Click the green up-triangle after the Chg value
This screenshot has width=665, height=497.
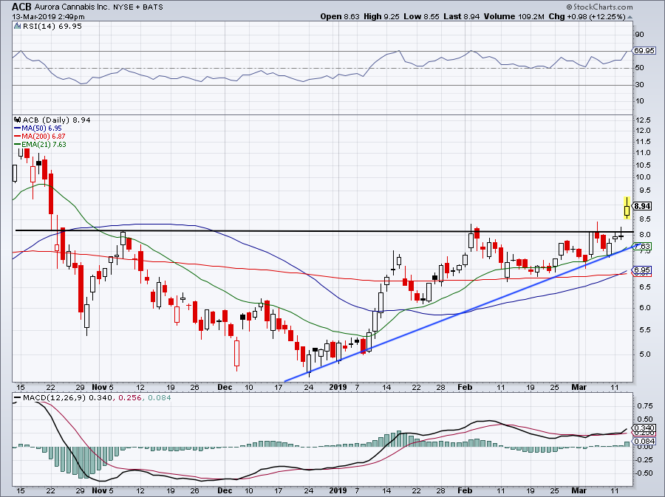pyautogui.click(x=630, y=17)
